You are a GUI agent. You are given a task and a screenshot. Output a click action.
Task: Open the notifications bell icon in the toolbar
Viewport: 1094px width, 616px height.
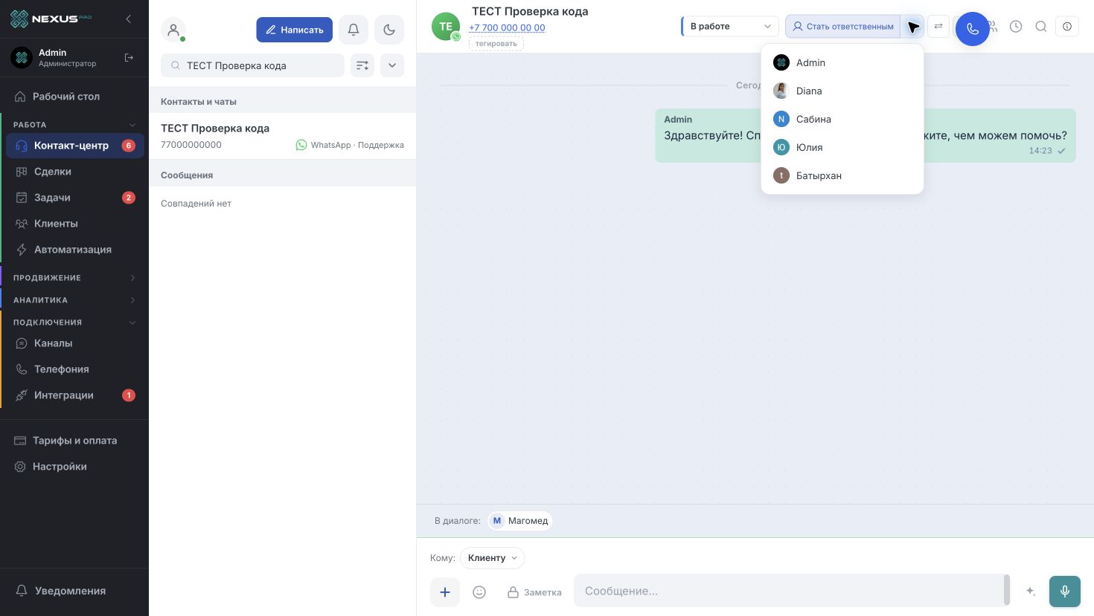[x=354, y=30]
